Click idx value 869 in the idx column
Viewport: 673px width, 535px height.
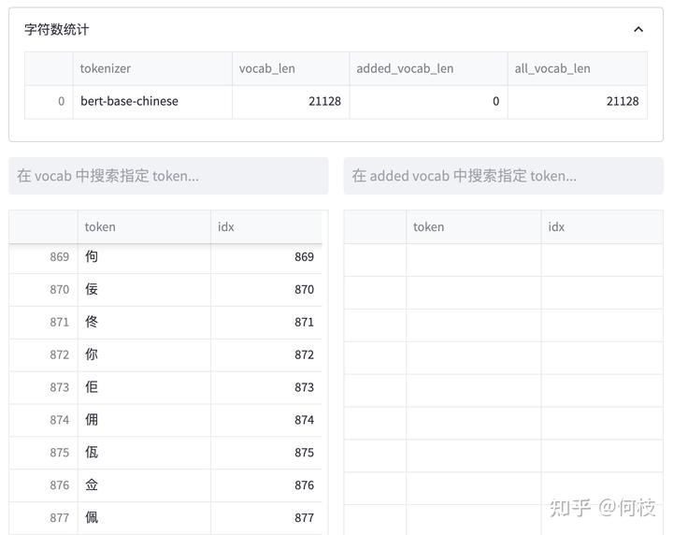click(266, 257)
